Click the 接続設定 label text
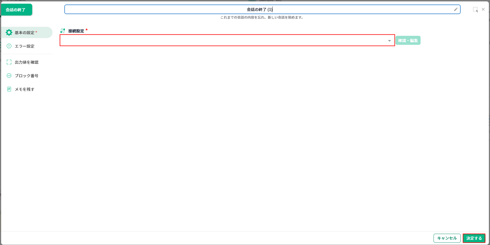This screenshot has height=245, width=490. tap(76, 31)
